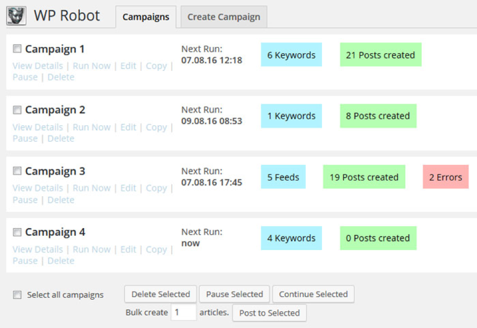The image size is (477, 328).
Task: Delete Campaign 2
Action: pos(61,138)
